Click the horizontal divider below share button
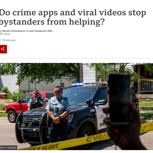The height and width of the screenshot is (153, 153). [x=76, y=58]
